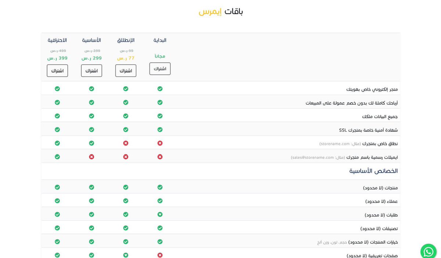
Task: Click the 299 ر.س discounted price
Action: [x=92, y=58]
